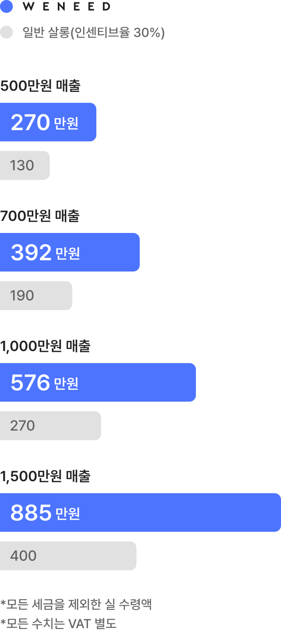This screenshot has width=281, height=633.
Task: Click the gray 270 bar
Action: pyautogui.click(x=51, y=426)
